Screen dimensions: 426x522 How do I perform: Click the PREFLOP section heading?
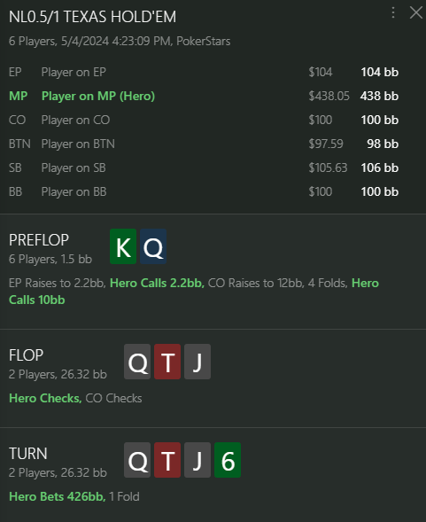coord(39,240)
